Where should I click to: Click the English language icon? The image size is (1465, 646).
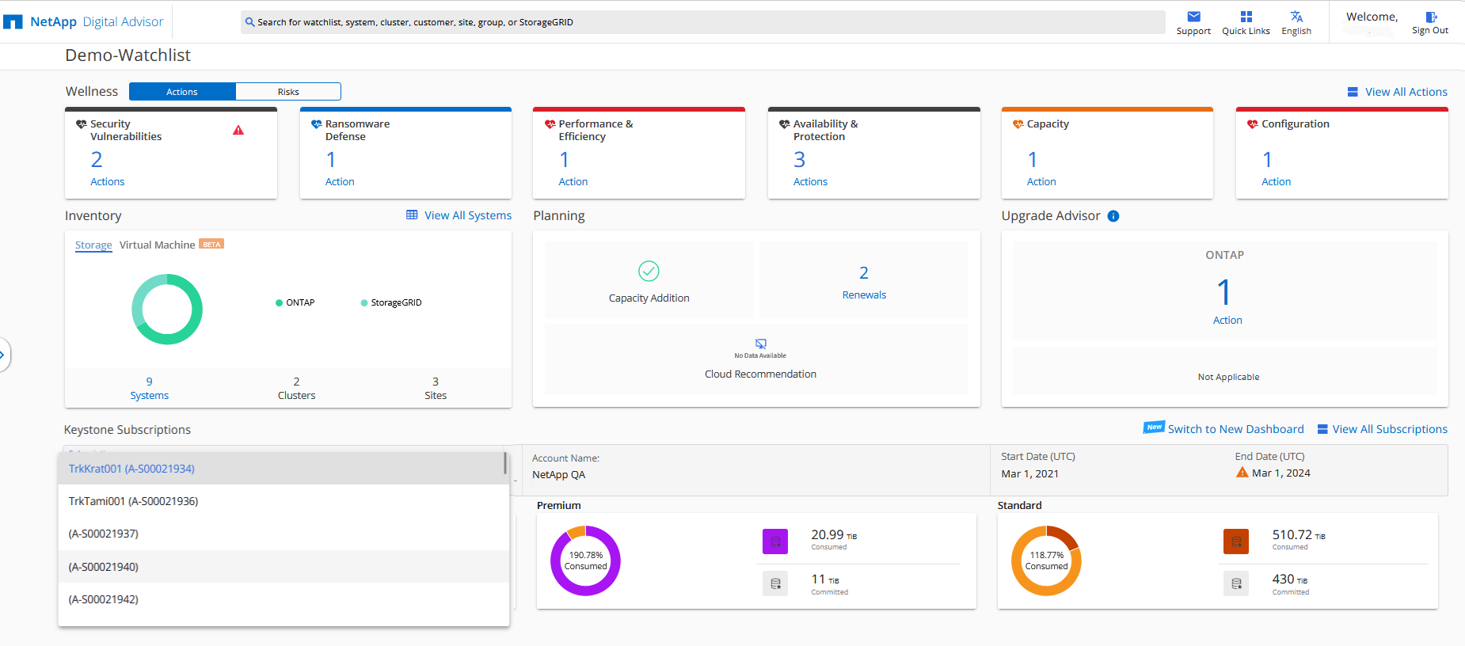1296,17
